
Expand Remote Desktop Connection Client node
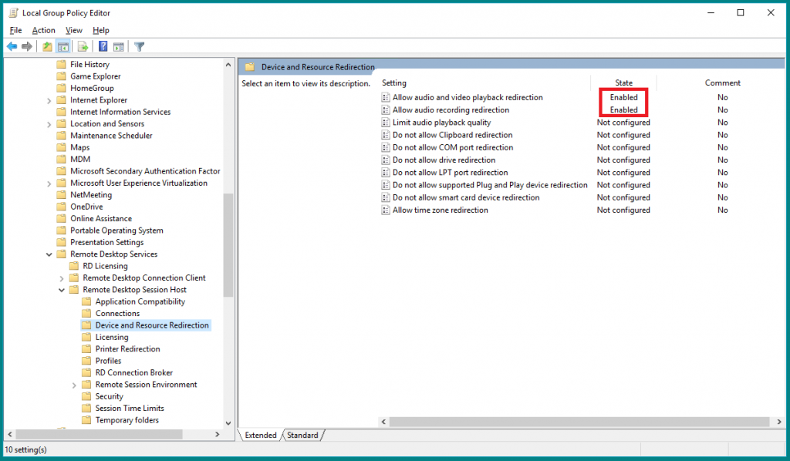click(x=62, y=278)
